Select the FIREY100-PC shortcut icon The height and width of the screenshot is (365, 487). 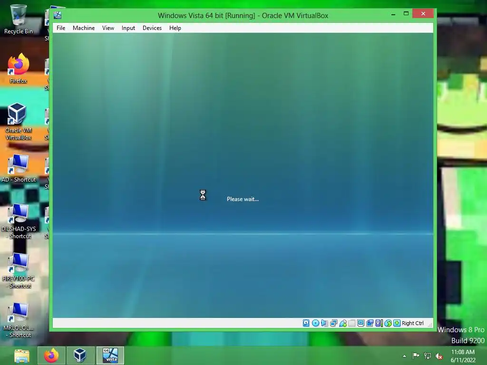point(19,270)
